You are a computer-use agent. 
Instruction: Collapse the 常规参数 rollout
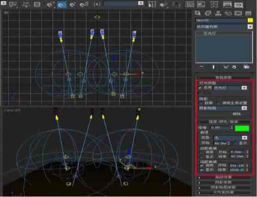224,78
